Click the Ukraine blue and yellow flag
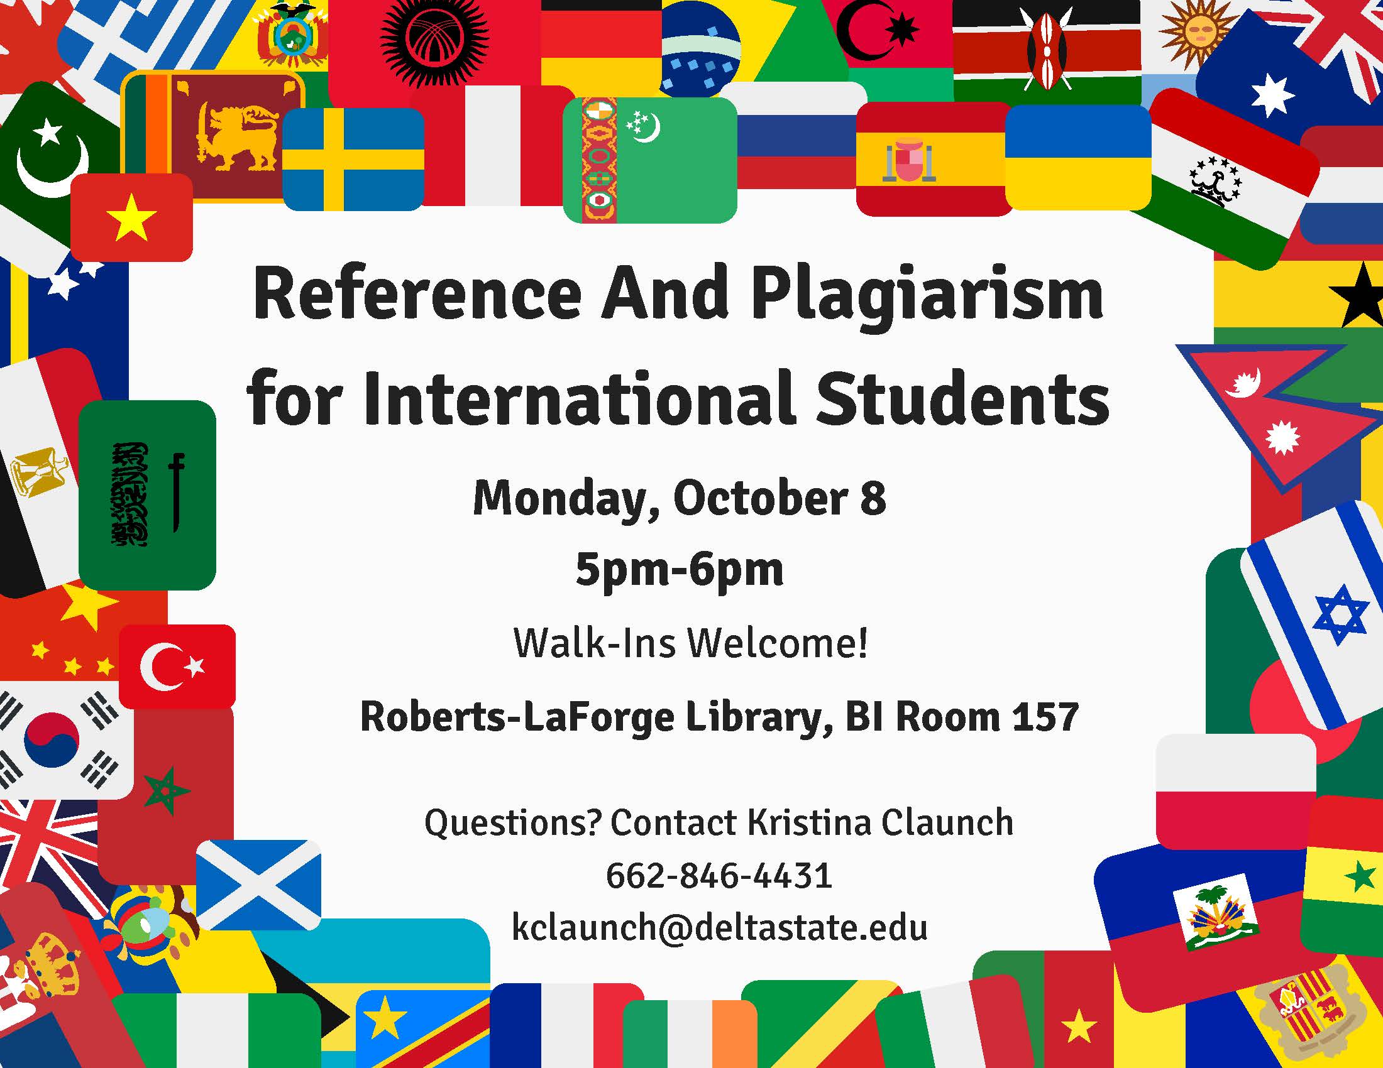 click(x=1077, y=157)
